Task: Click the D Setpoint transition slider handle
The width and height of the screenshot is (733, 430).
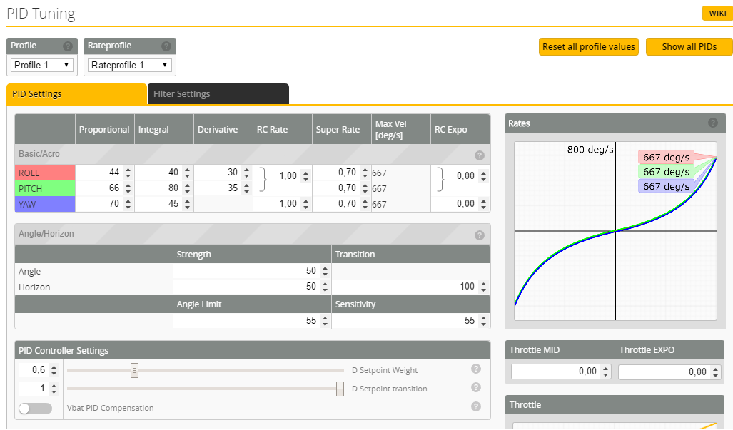Action: pyautogui.click(x=340, y=389)
